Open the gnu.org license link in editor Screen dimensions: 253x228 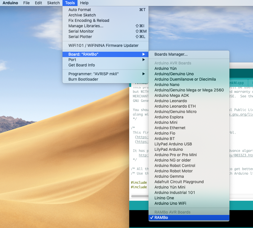tap(241, 114)
